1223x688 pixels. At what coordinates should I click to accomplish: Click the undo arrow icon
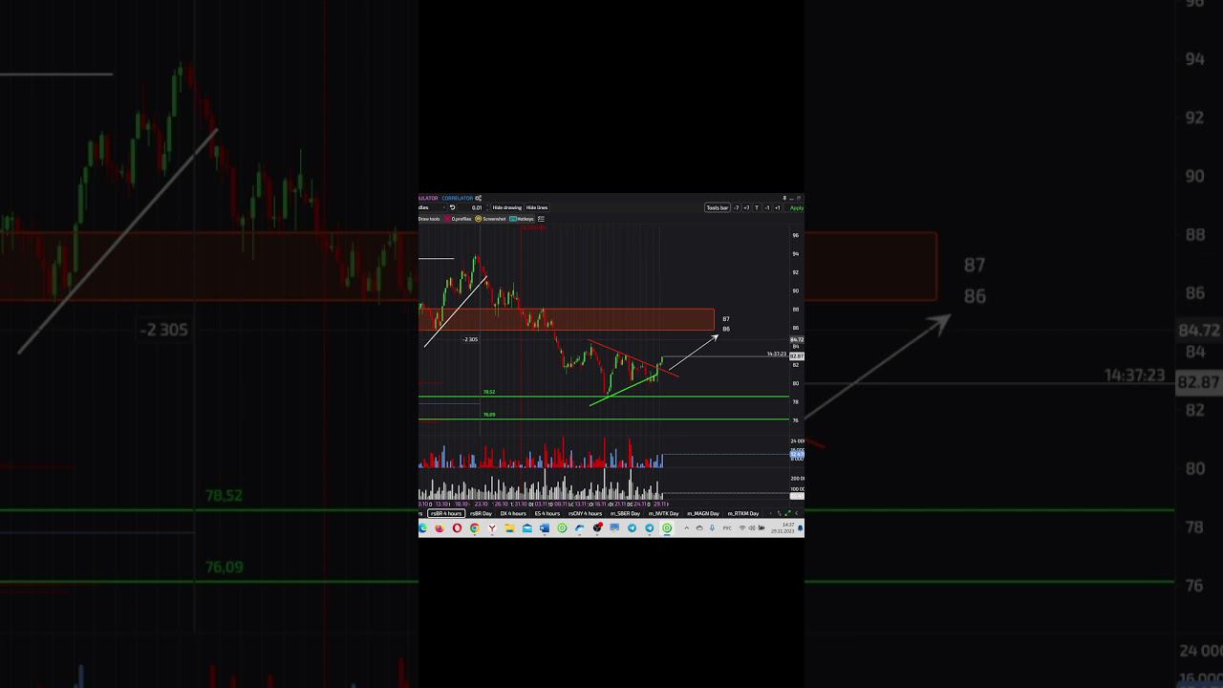pos(453,207)
